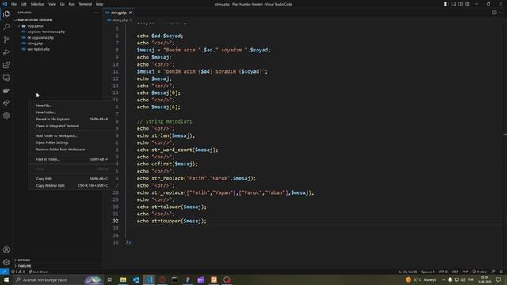Click the Split Editor Right icon
This screenshot has height=285, width=507.
pyautogui.click(x=494, y=13)
